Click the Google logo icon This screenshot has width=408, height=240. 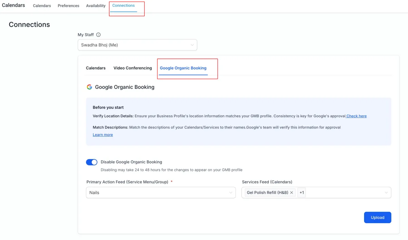89,87
